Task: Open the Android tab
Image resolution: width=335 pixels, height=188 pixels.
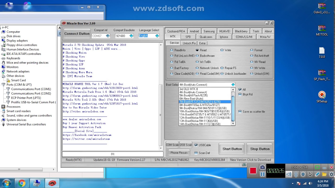Action: pyautogui.click(x=194, y=31)
